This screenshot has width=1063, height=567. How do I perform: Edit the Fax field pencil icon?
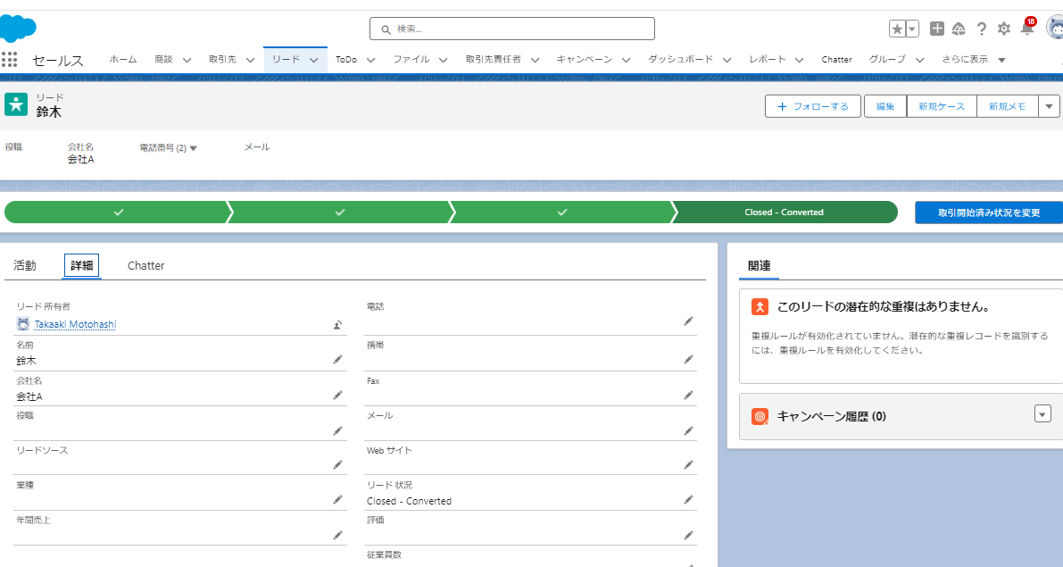click(x=688, y=396)
